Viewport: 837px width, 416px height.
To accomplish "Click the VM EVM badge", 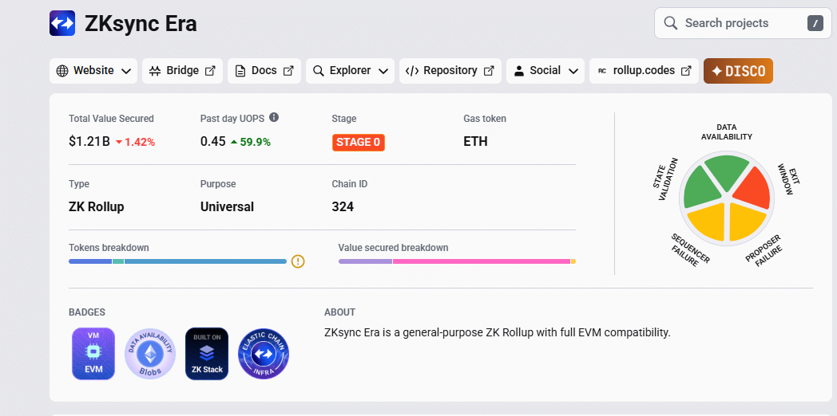I will (x=93, y=354).
